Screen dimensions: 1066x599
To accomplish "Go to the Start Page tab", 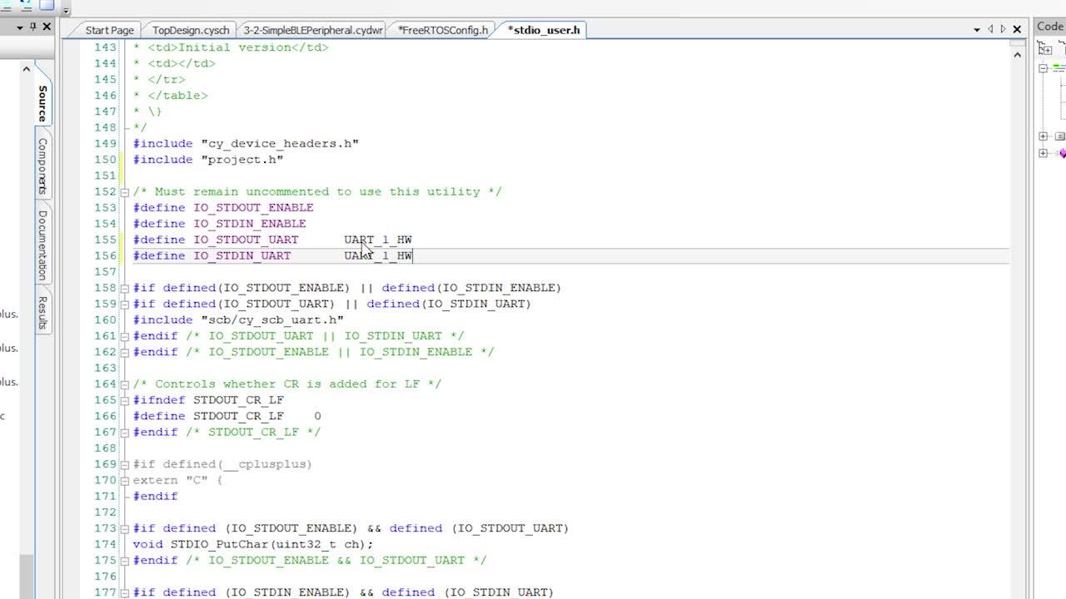I will [x=109, y=30].
